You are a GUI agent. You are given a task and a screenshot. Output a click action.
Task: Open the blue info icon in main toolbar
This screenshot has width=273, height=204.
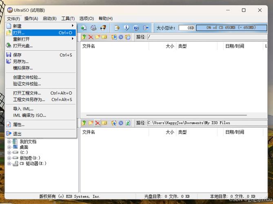click(127, 28)
